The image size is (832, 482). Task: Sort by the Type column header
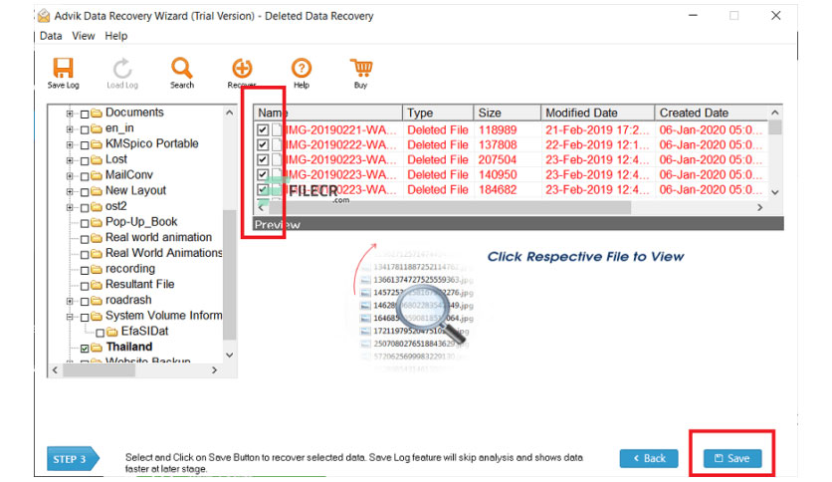tap(438, 114)
